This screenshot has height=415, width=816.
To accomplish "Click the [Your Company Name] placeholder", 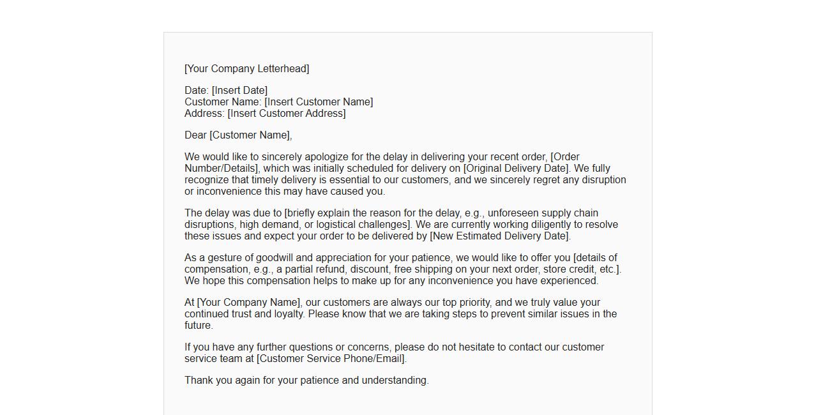I will coord(249,303).
